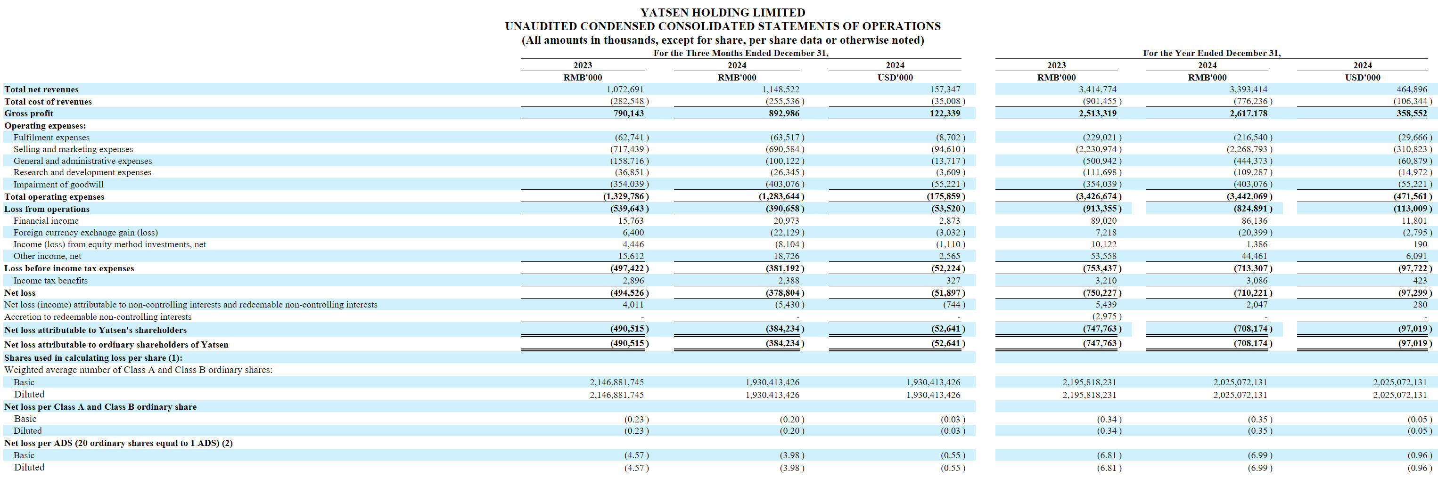Click the gross profit value 2,617,178
The height and width of the screenshot is (478, 1438).
(1248, 113)
